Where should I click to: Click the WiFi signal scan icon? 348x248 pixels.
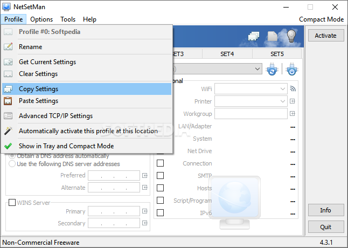293,89
